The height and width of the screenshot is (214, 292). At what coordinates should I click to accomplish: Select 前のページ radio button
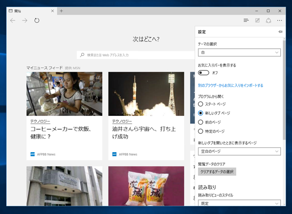pyautogui.click(x=201, y=122)
